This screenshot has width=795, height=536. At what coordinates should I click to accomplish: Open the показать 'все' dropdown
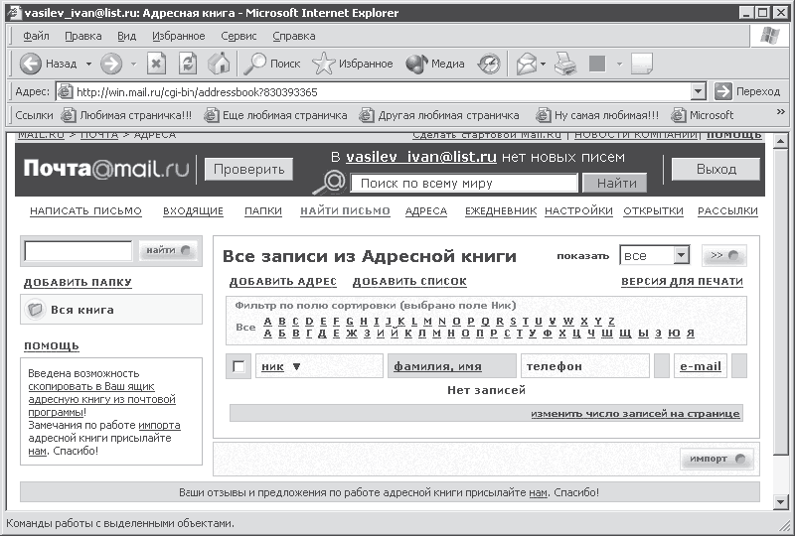[682, 255]
